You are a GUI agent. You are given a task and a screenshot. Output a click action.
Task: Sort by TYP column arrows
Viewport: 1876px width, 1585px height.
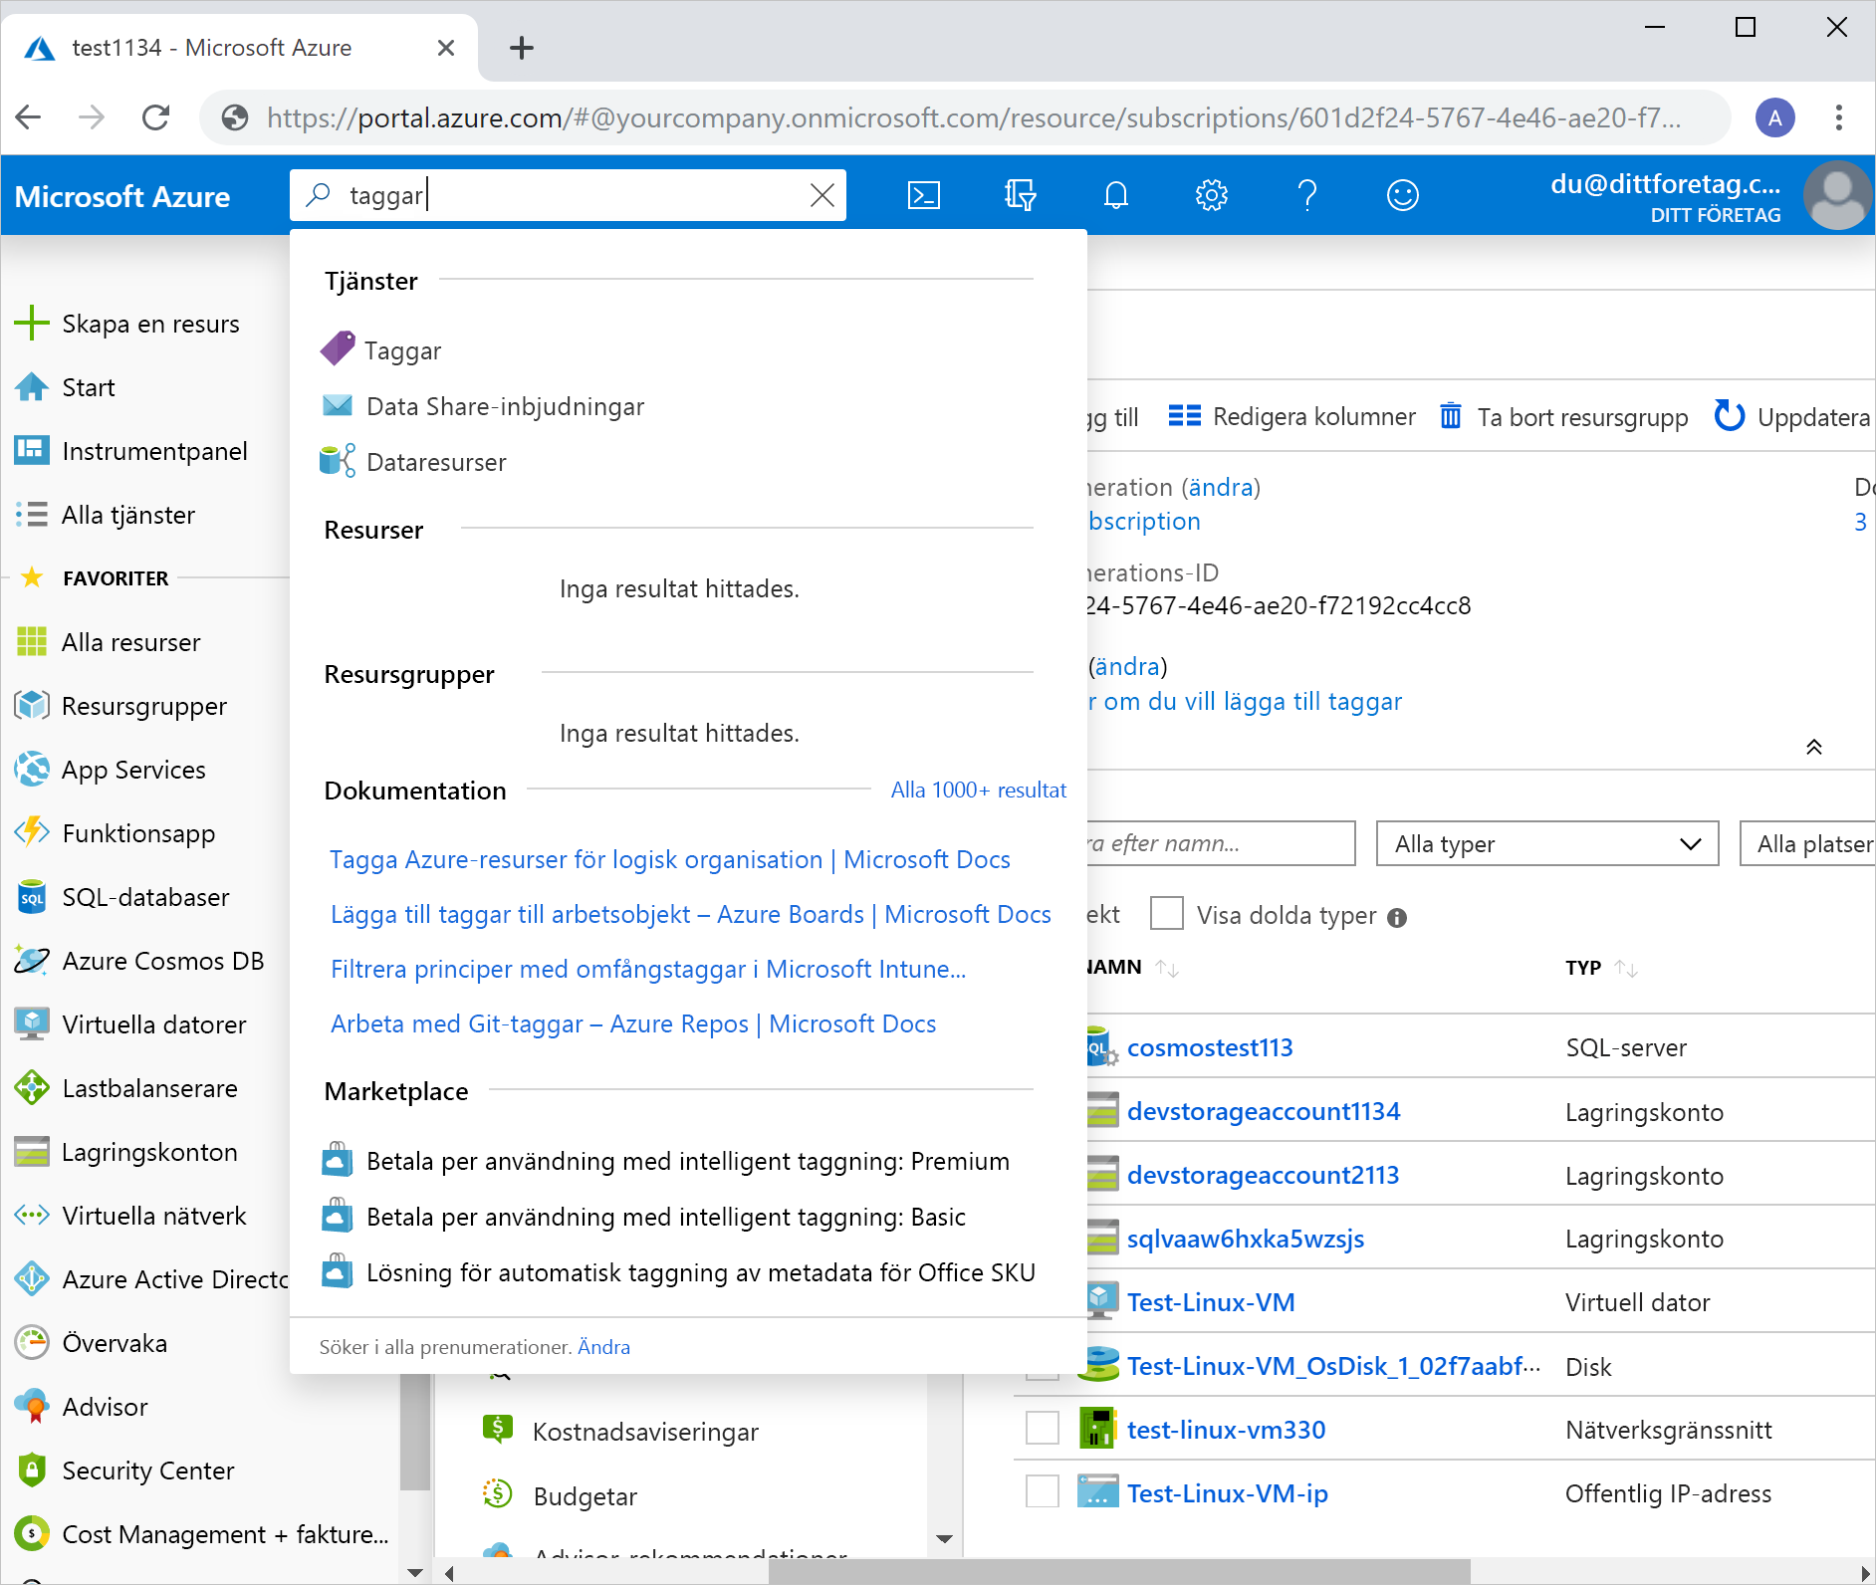(1626, 968)
